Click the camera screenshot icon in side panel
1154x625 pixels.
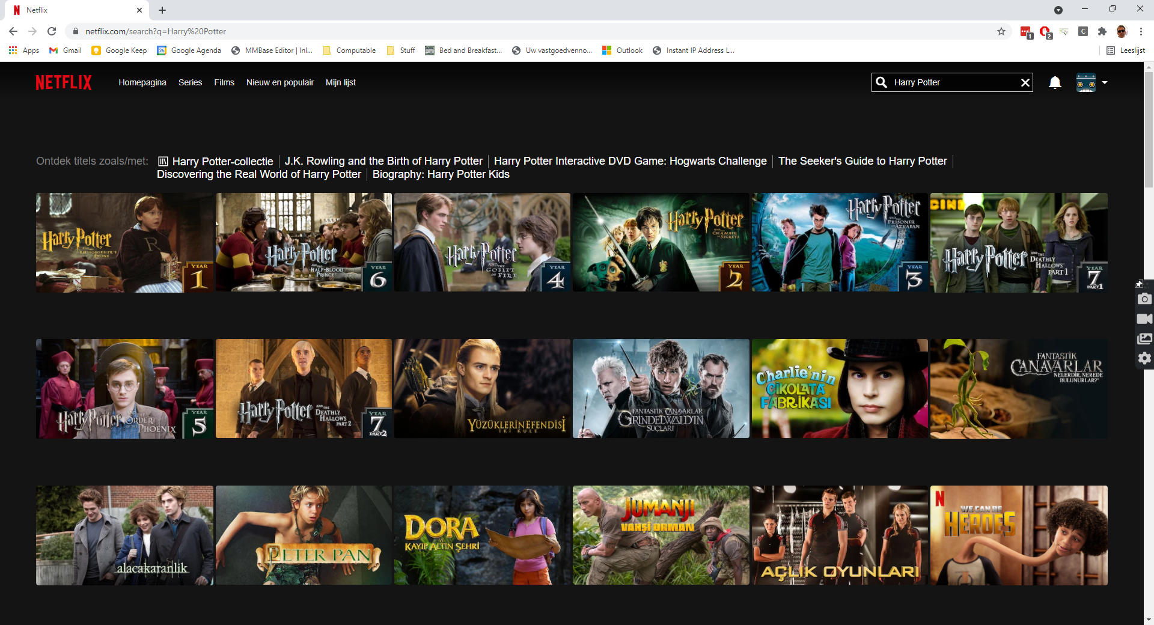pos(1144,299)
